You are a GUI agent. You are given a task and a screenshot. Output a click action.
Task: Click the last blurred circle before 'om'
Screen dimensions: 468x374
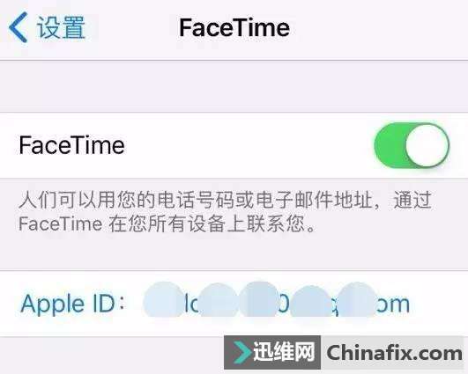pos(357,300)
